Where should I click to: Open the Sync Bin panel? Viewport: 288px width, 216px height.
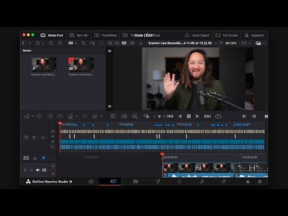[x=79, y=35]
